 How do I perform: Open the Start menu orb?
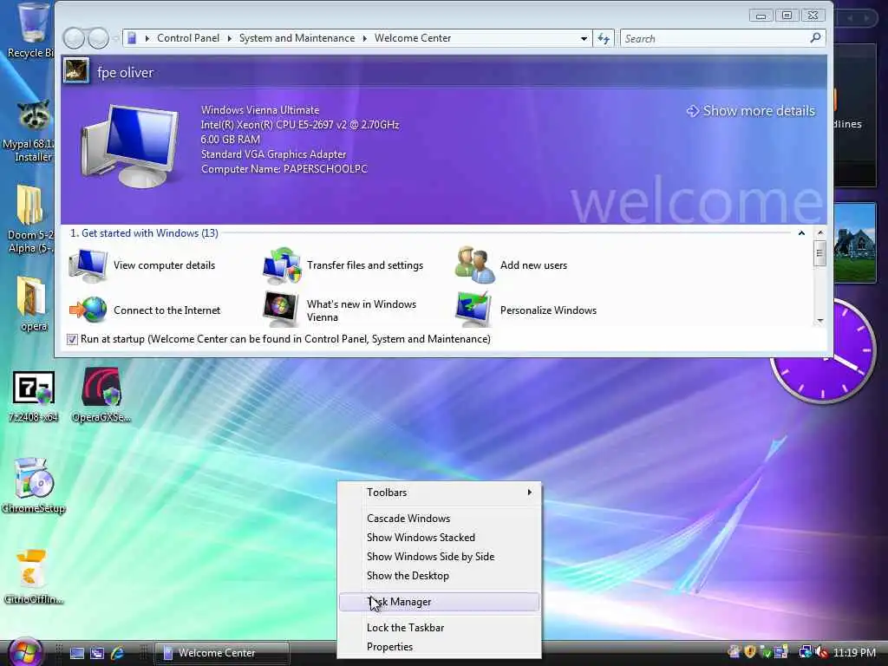click(25, 651)
